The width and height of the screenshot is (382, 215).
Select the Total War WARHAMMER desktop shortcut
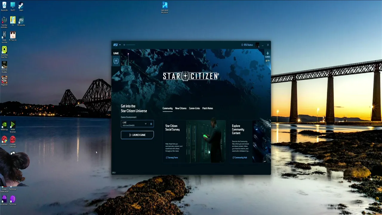pos(4,22)
